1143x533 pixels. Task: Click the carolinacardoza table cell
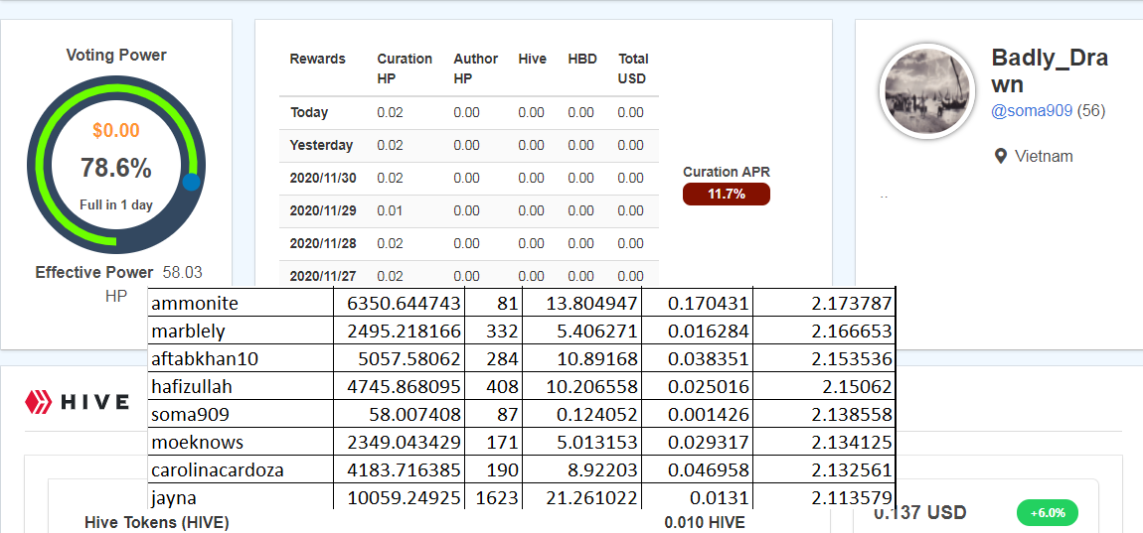click(x=241, y=469)
